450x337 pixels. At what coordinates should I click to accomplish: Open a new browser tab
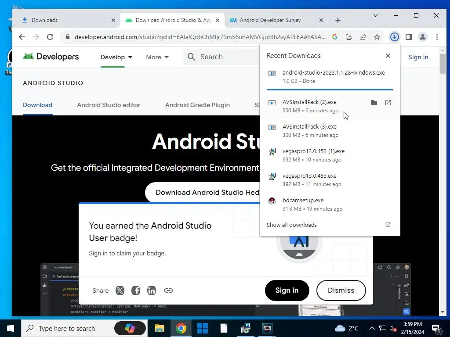pos(338,20)
